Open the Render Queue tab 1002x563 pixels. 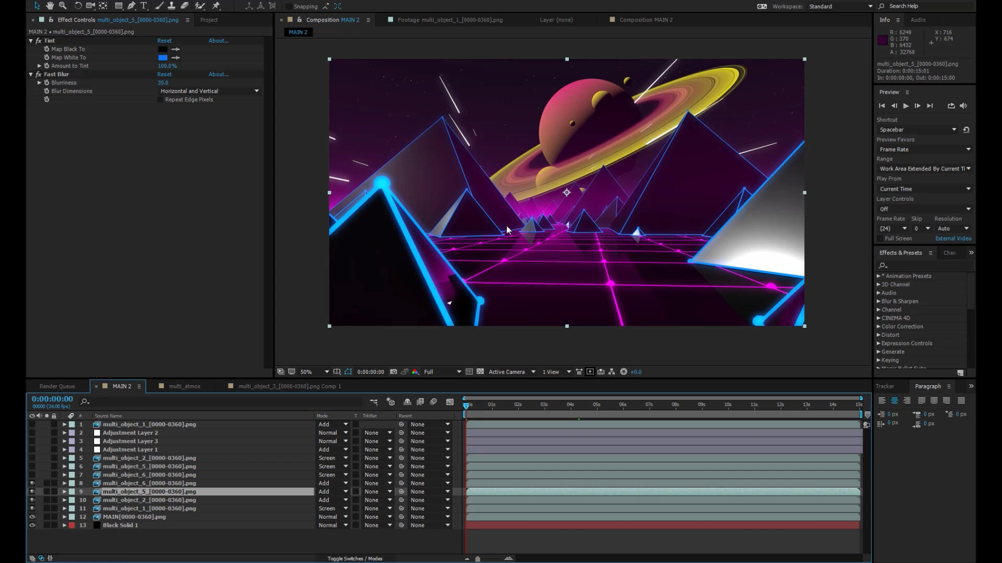click(x=57, y=386)
